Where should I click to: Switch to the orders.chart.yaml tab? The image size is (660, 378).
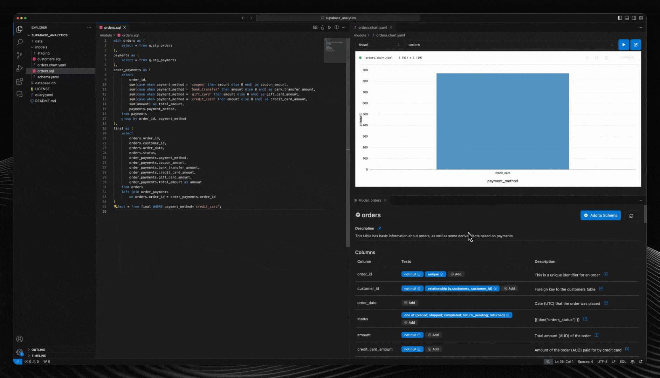(372, 27)
